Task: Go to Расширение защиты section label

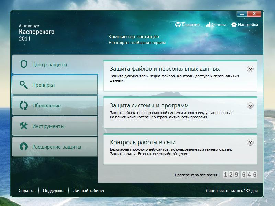Action: [57, 147]
